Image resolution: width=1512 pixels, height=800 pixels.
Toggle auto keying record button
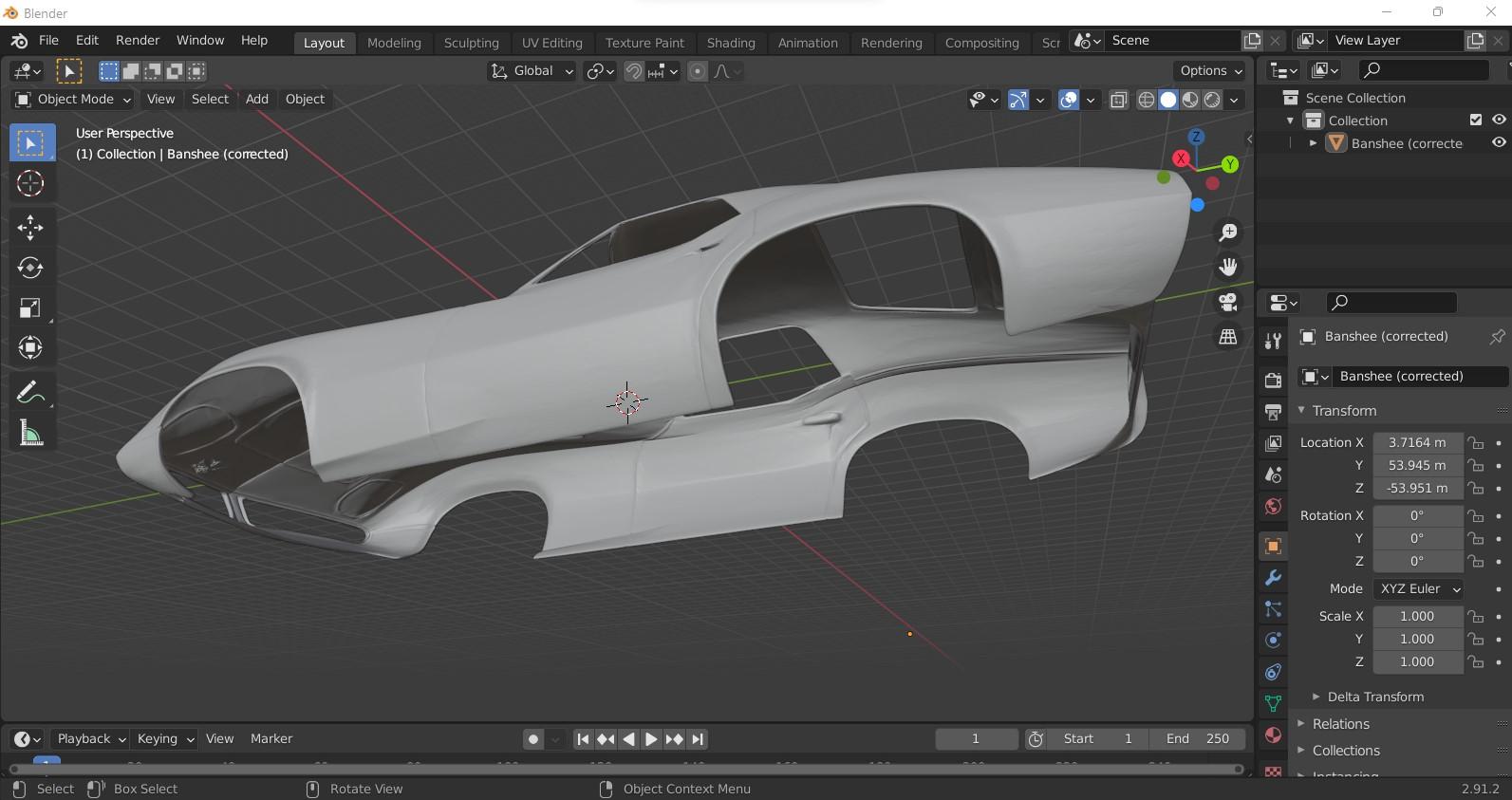coord(533,739)
